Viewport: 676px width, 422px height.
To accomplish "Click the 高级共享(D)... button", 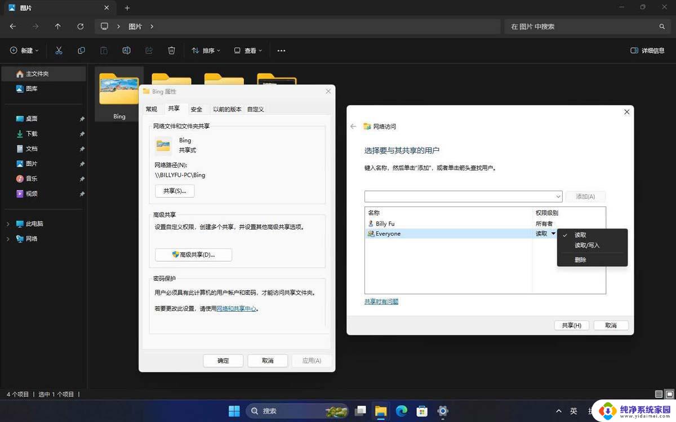I will click(x=193, y=255).
